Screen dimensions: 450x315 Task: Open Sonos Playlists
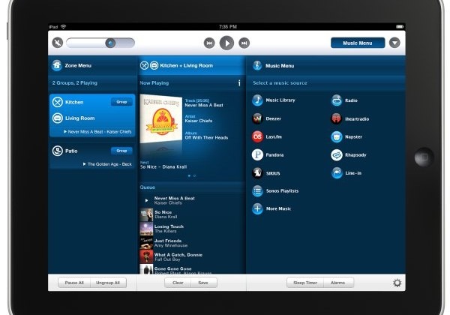tap(275, 190)
